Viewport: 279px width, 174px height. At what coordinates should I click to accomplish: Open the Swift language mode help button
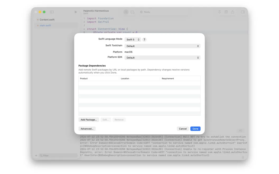[x=144, y=40]
